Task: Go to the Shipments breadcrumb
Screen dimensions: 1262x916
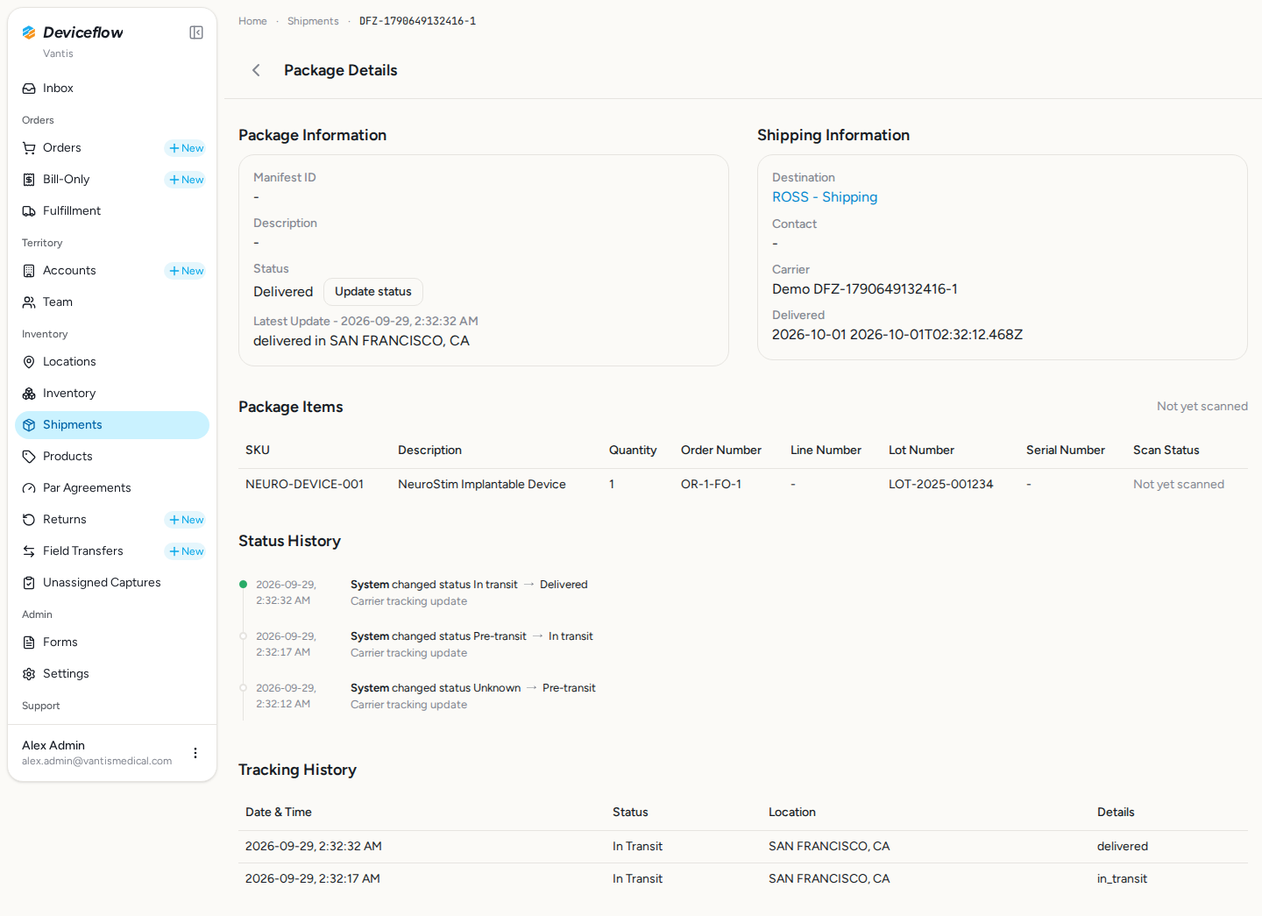Action: 313,21
